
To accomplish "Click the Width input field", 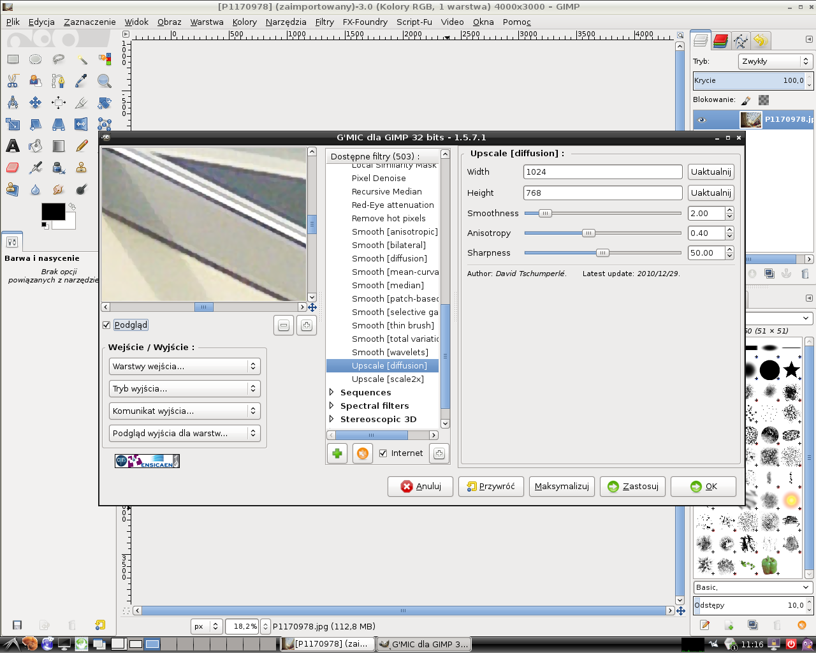I will [602, 172].
